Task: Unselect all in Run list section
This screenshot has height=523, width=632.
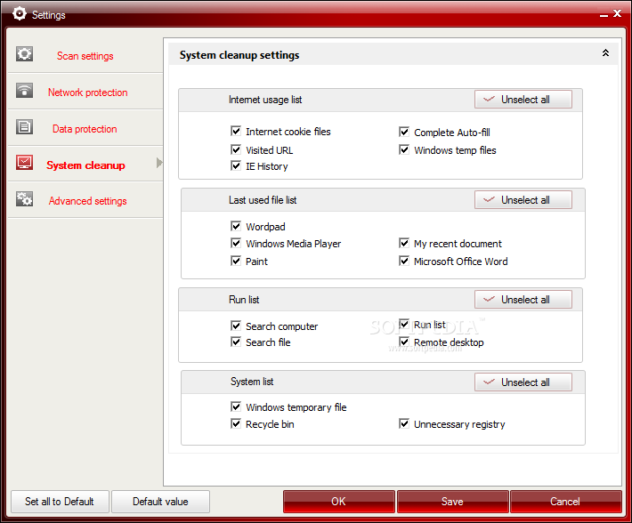Action: [x=523, y=300]
